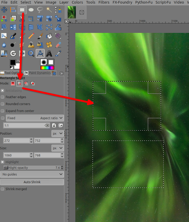The height and width of the screenshot is (222, 189).
Task: Disable the Highlight checkbox
Action: [x=2, y=162]
